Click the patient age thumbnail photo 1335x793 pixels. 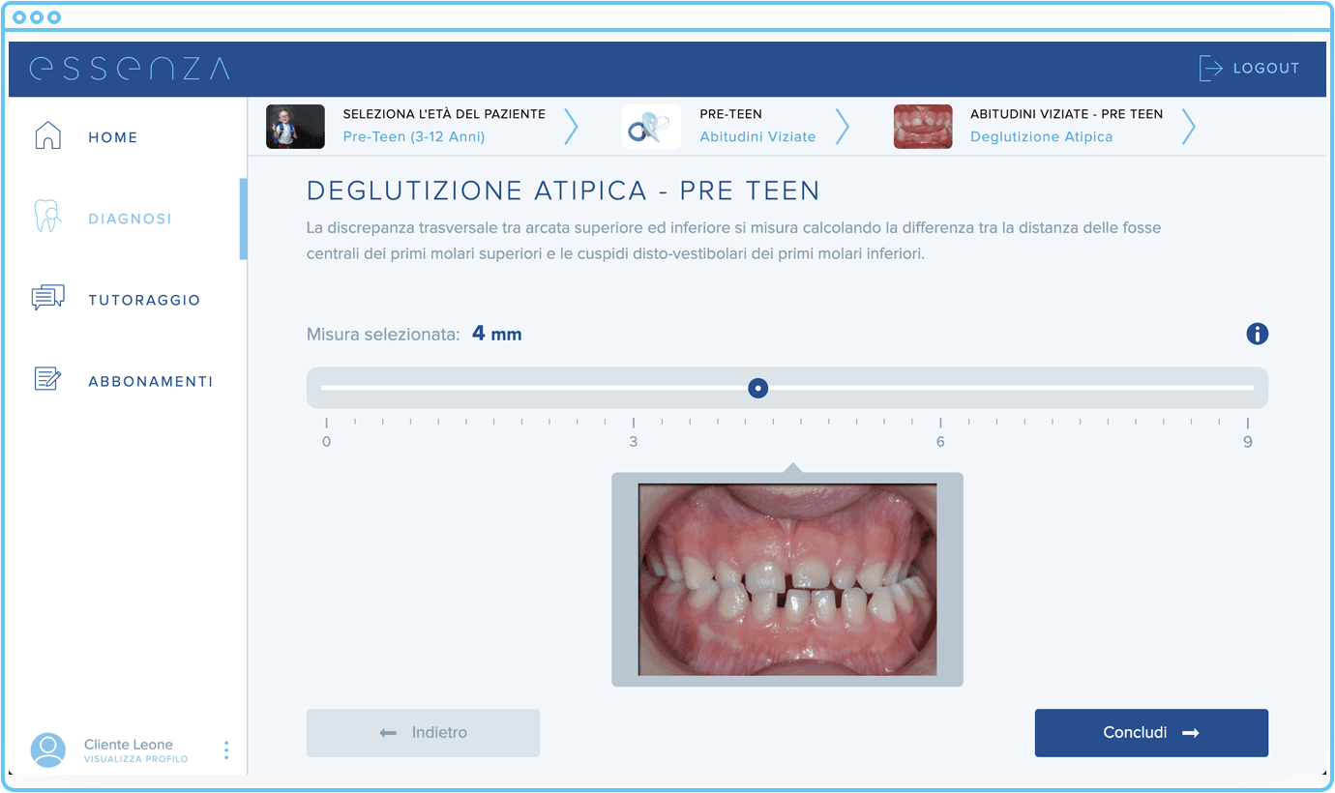click(x=295, y=127)
